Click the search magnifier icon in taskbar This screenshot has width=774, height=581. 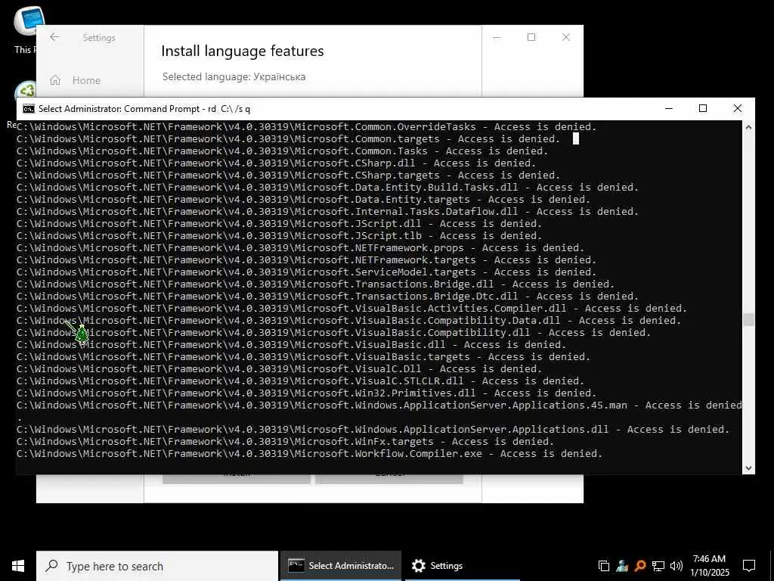51,566
